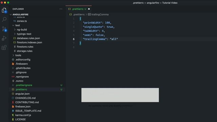Click the karma.conf.js file icon

(x=13, y=115)
